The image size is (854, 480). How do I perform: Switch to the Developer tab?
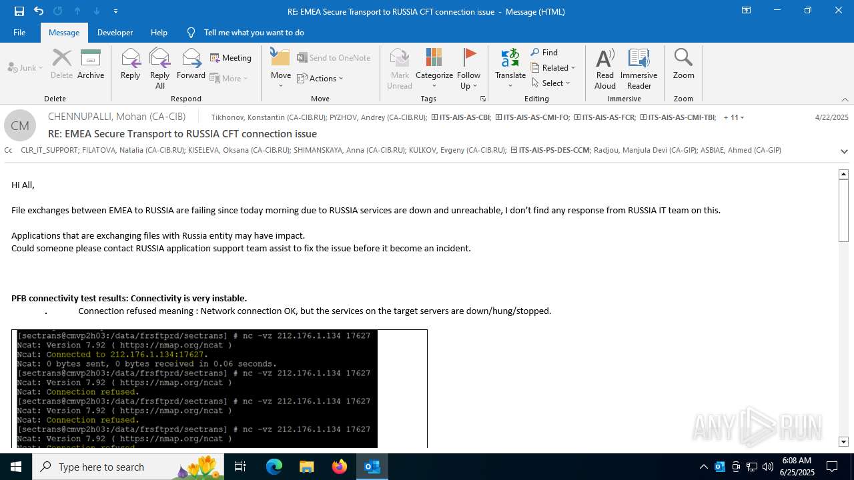pos(115,33)
